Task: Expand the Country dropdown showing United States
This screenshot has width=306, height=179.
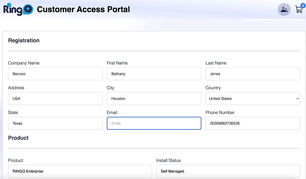Action: coord(252,99)
